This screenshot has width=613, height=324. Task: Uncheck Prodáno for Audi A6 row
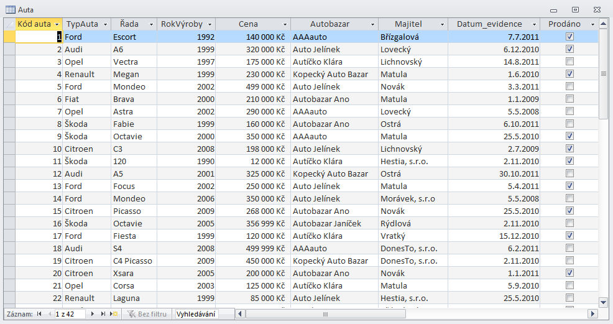pyautogui.click(x=569, y=49)
